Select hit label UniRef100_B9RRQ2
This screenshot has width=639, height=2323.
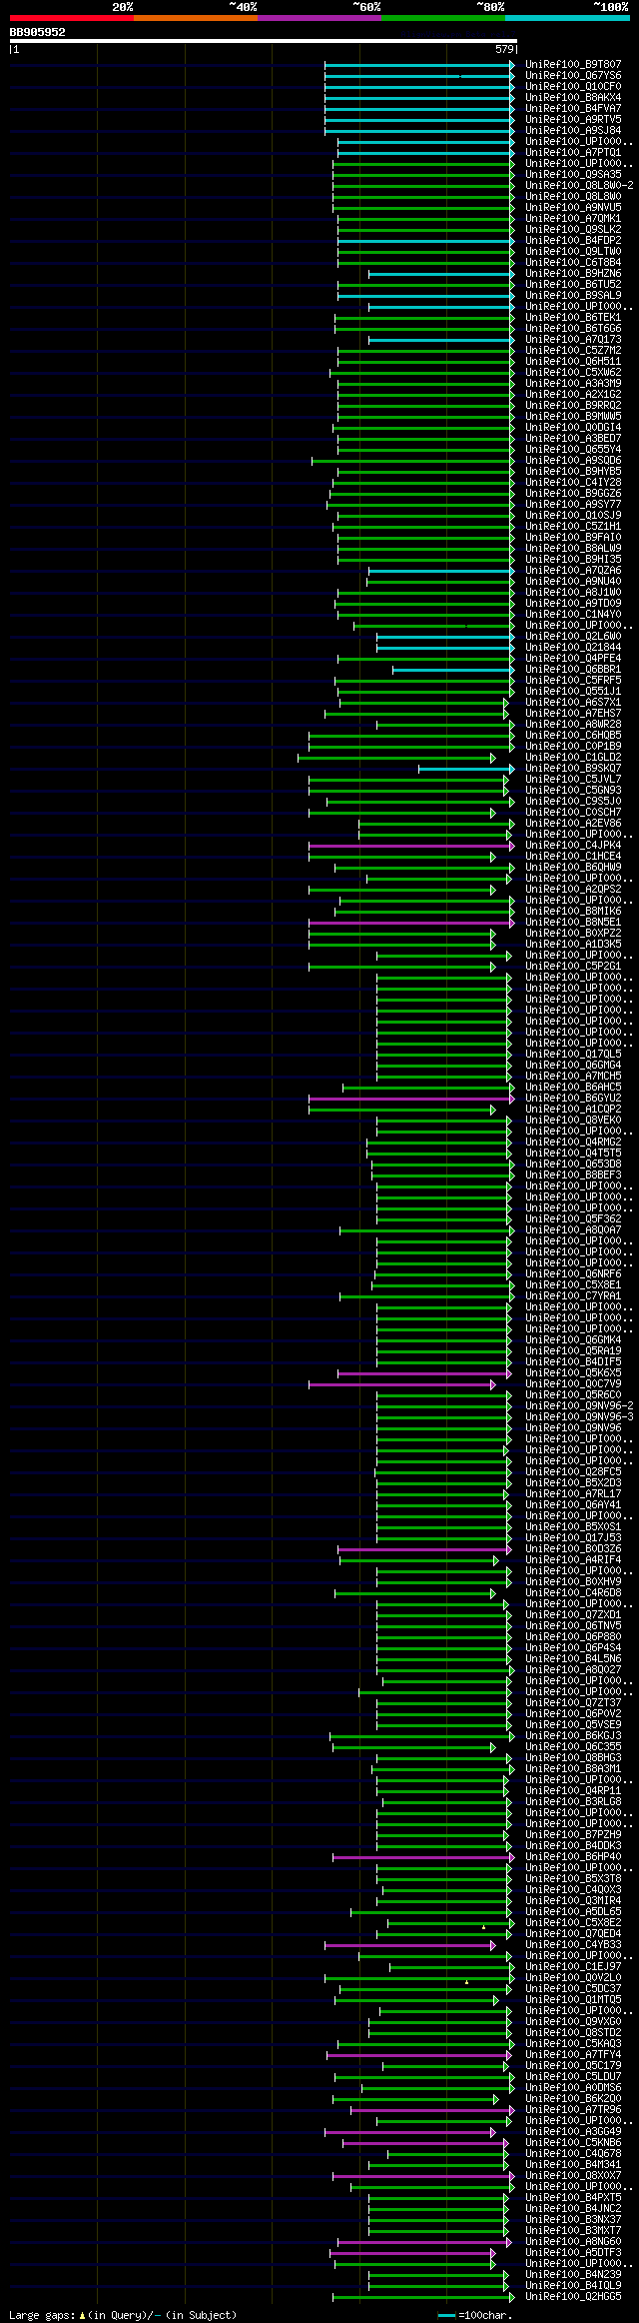point(573,406)
